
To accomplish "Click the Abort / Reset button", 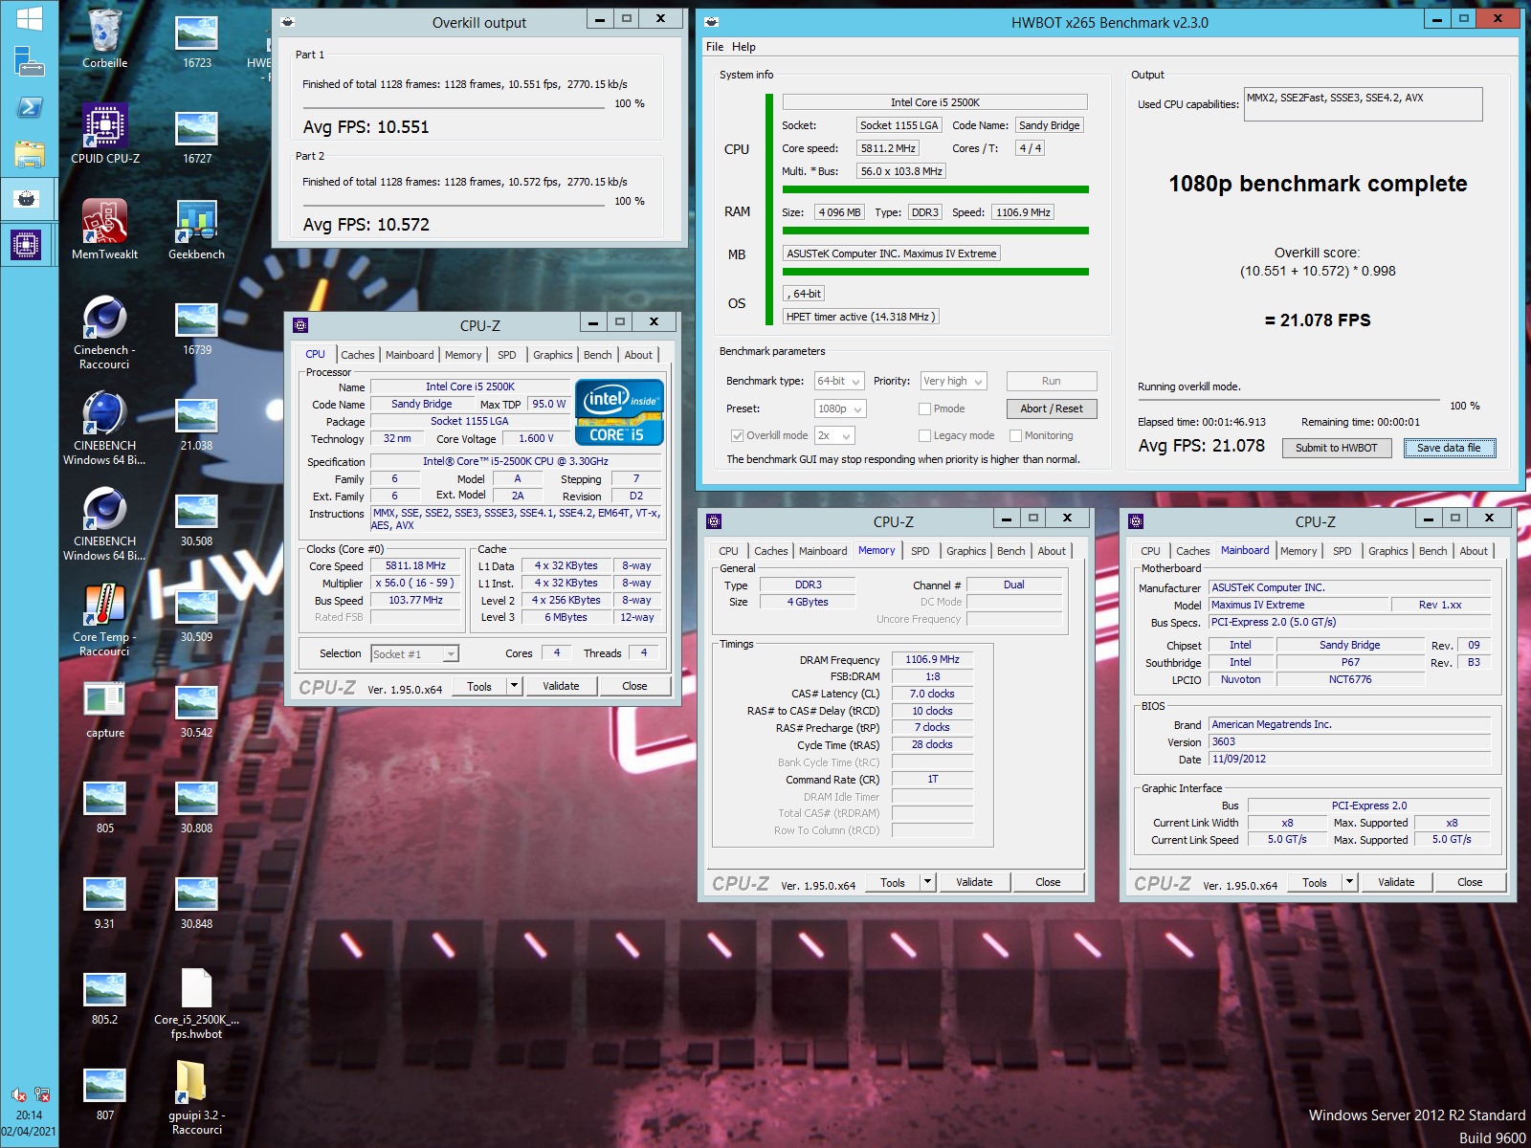I will point(1052,408).
